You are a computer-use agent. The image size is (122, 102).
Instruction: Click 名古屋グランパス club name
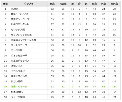tap(20, 61)
